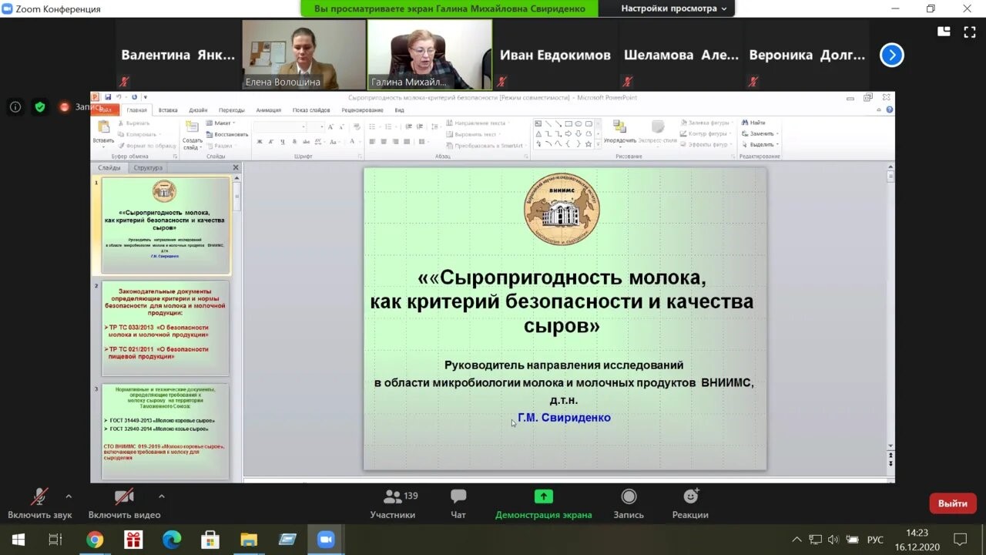Select slide 2 thumbnail about legislative documents
This screenshot has width=986, height=555.
166,328
